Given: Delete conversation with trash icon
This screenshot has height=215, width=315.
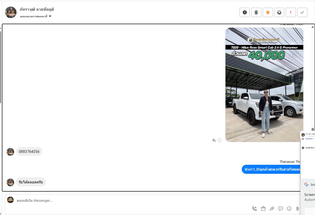Looking at the screenshot, I should coord(256,12).
